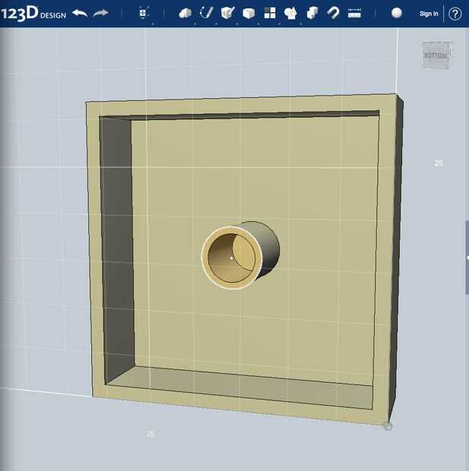469x471 pixels.
Task: Activate the Snap magnet tool
Action: (333, 13)
